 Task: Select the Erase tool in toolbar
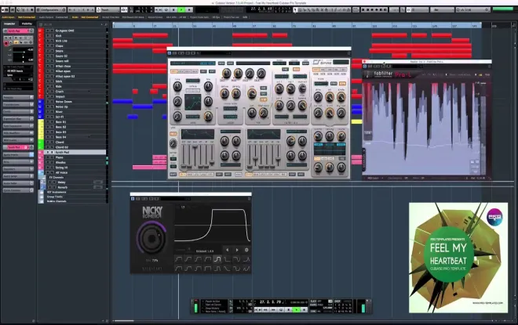pyautogui.click(x=312, y=10)
